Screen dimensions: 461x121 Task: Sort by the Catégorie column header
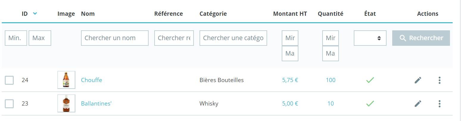tap(213, 14)
